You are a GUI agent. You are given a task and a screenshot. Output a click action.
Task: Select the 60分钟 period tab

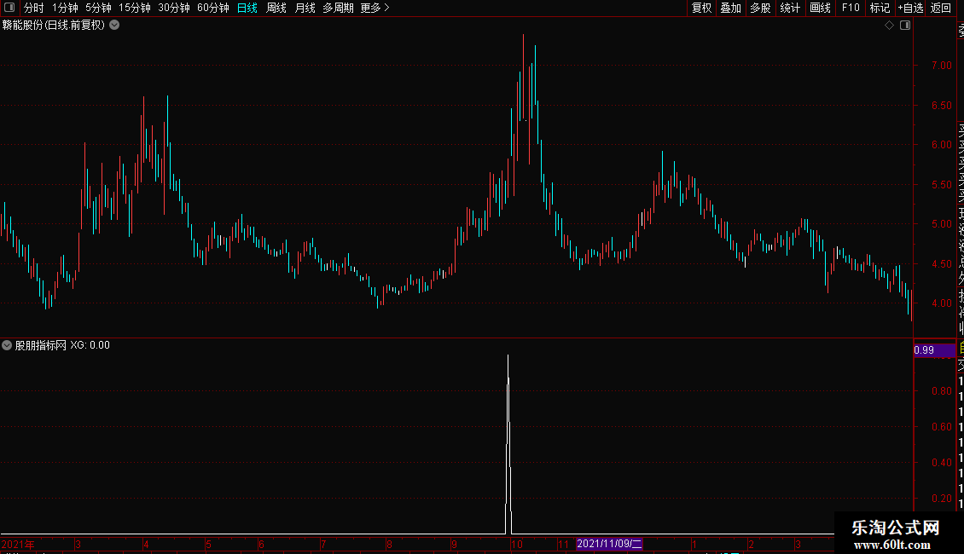click(x=213, y=8)
